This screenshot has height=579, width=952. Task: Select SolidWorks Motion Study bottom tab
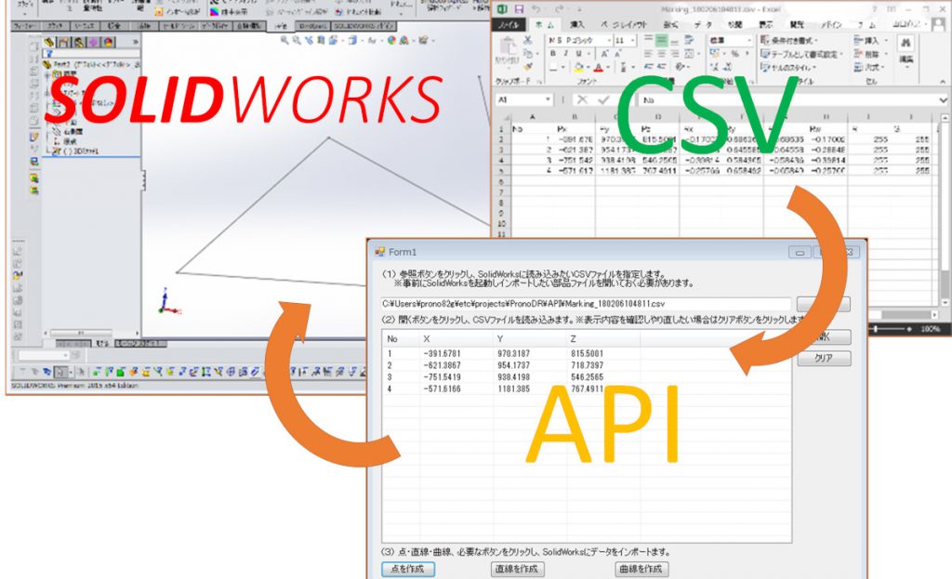coord(140,344)
